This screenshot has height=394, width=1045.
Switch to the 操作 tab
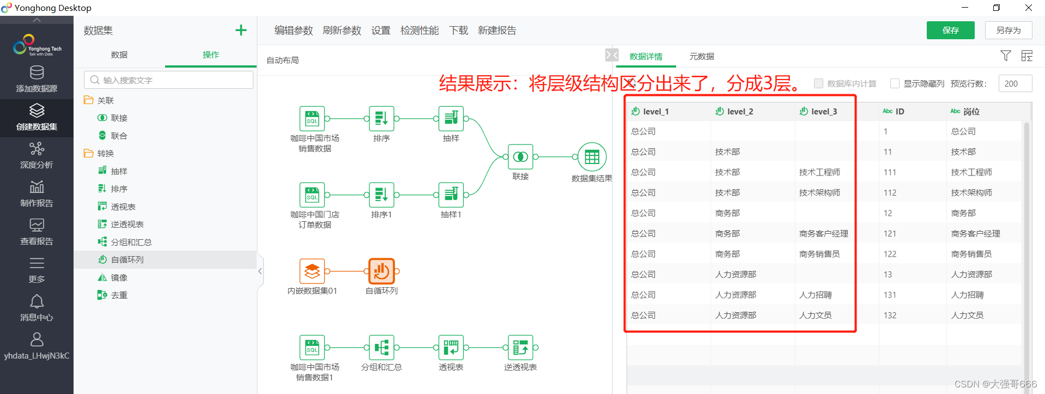211,54
